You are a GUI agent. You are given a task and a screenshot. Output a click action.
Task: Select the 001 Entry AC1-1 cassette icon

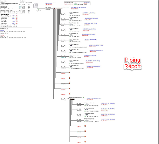click(71, 14)
